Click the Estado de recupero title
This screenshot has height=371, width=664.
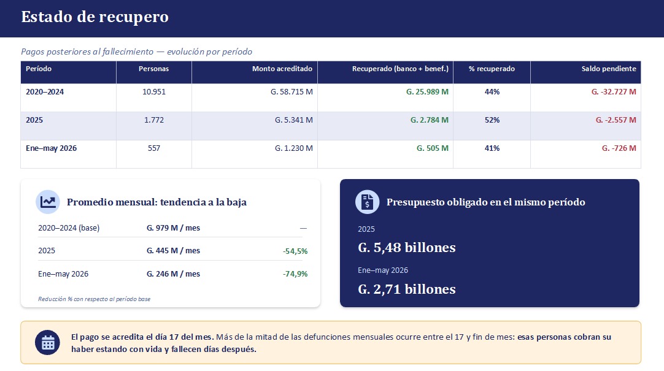(x=95, y=17)
